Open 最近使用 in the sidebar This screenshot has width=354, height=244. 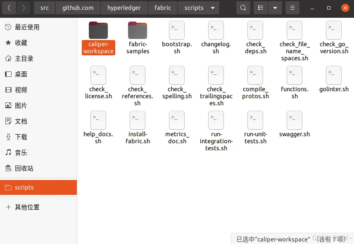27,27
